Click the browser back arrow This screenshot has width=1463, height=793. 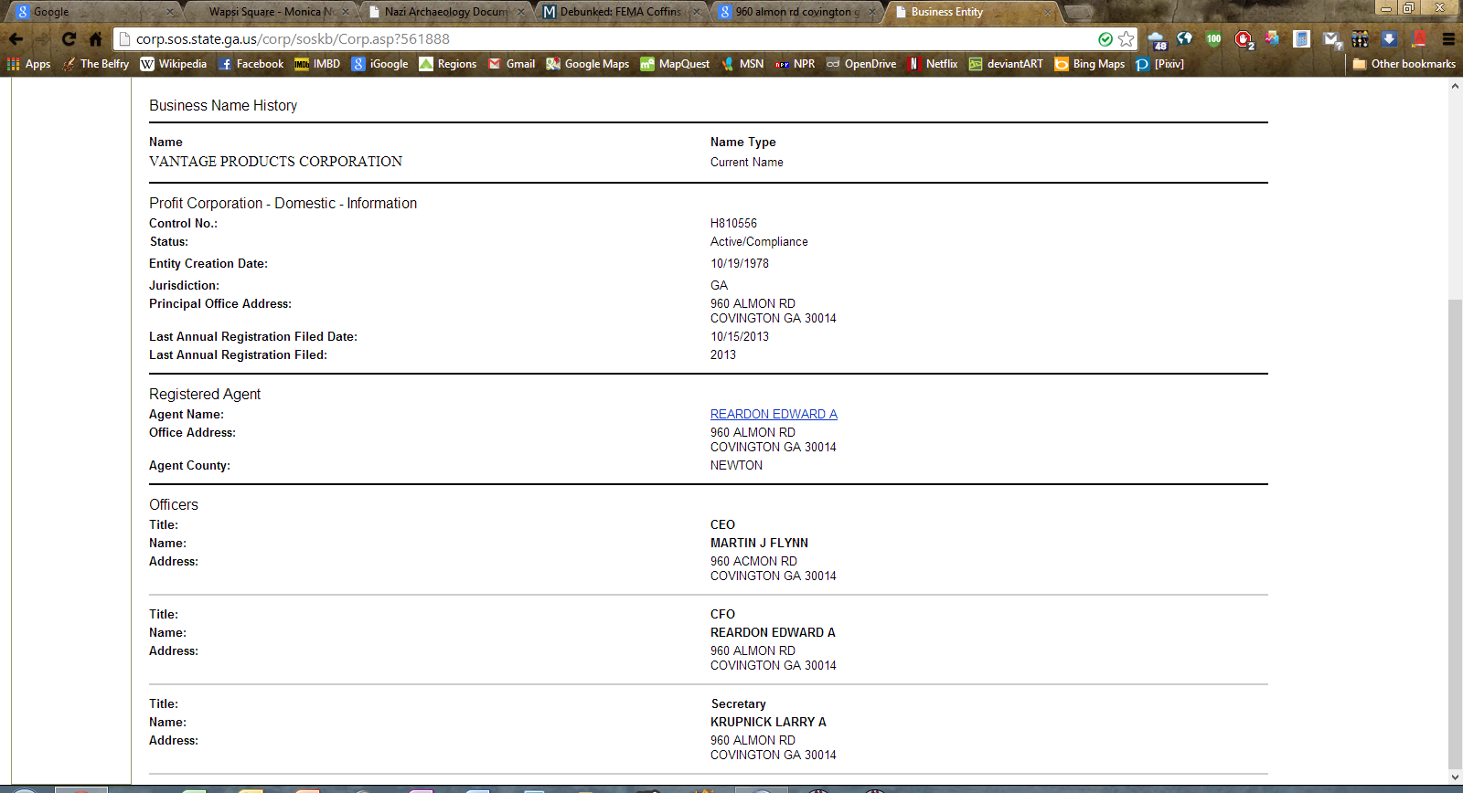pos(16,39)
